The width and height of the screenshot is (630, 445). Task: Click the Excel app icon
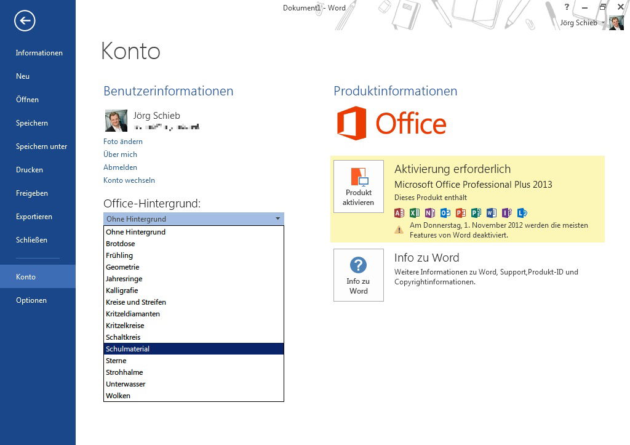click(x=414, y=212)
